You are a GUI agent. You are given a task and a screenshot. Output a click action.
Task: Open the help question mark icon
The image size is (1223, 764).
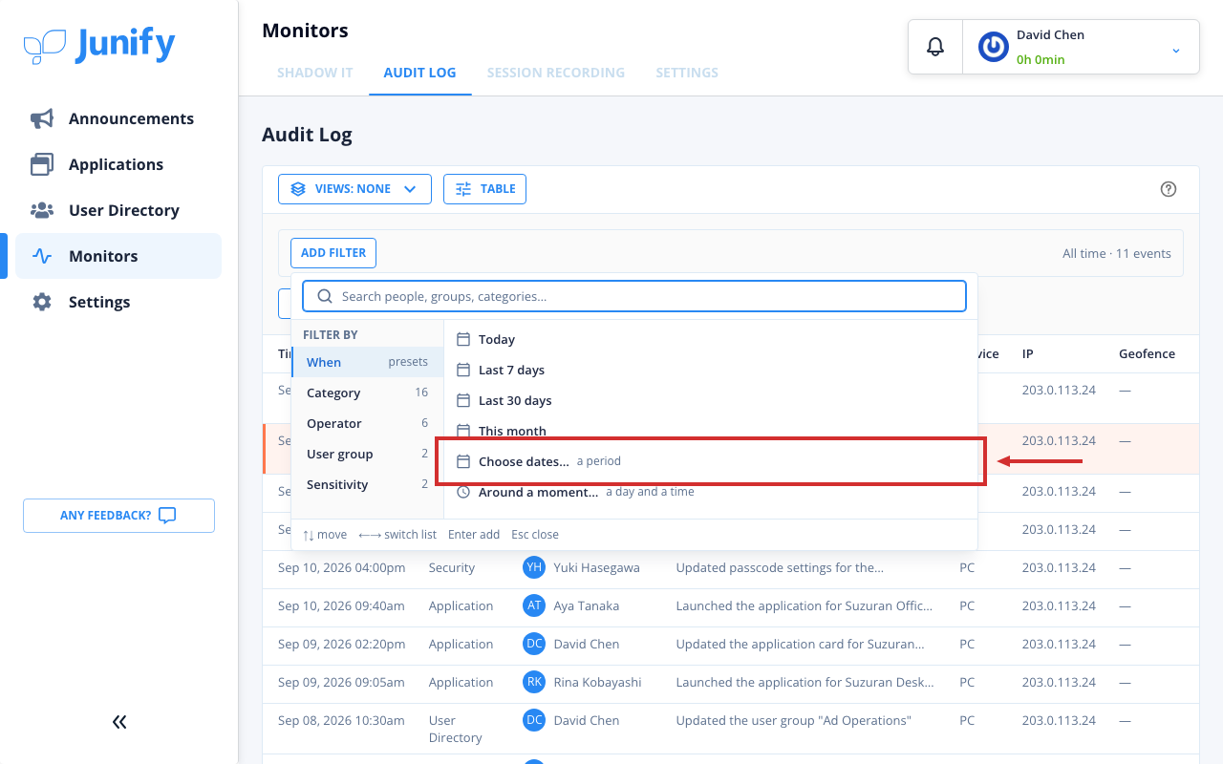pos(1168,189)
